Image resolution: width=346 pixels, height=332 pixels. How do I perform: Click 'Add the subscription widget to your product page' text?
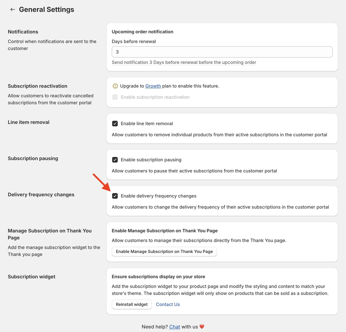tap(220, 290)
